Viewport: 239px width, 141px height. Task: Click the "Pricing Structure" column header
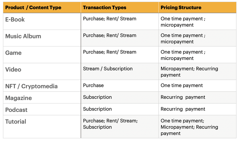pyautogui.click(x=181, y=8)
